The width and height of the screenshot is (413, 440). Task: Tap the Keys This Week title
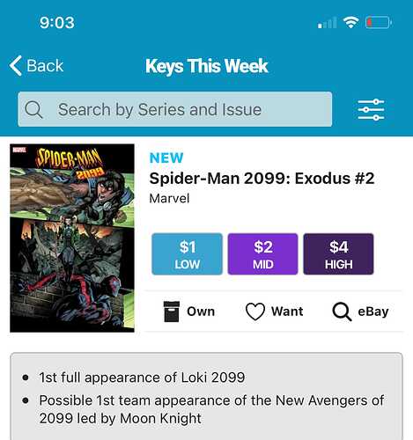207,66
